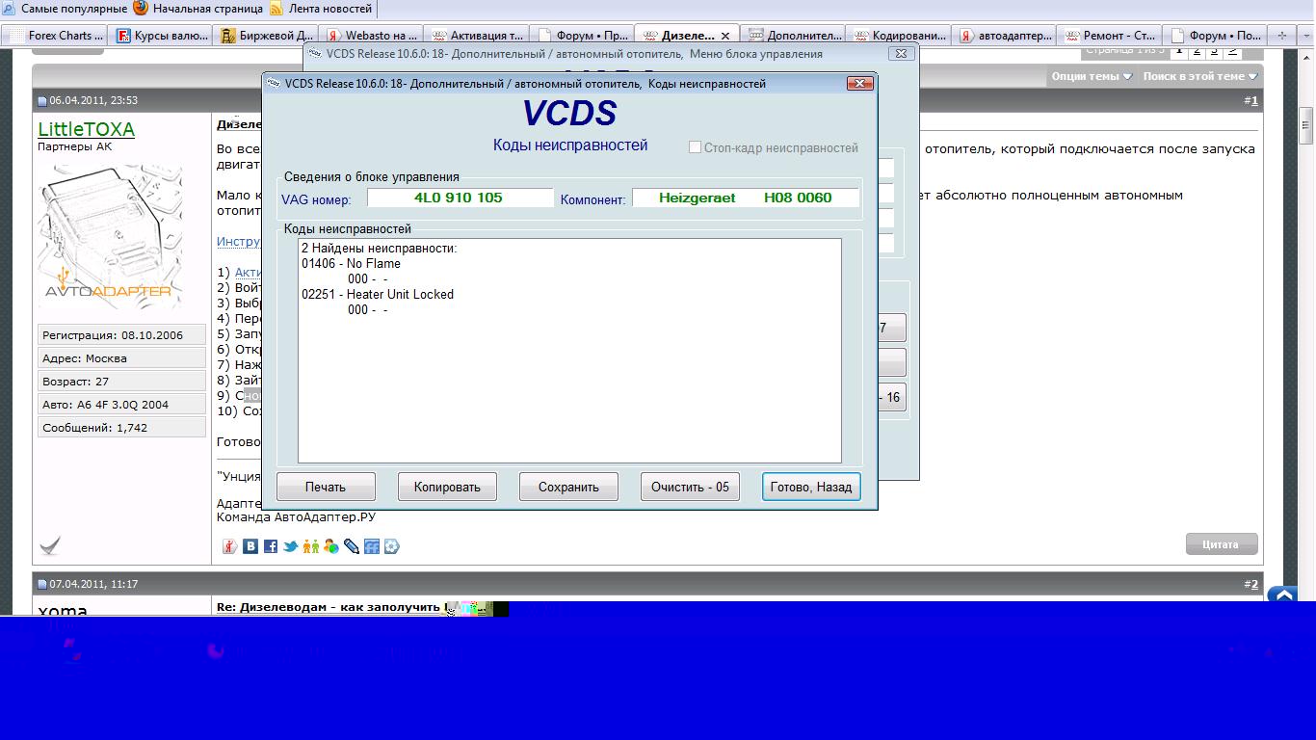Screen dimensions: 1316x740
Task: Click the LittleTOXA AvtoAdapter avatar image
Action: [109, 237]
